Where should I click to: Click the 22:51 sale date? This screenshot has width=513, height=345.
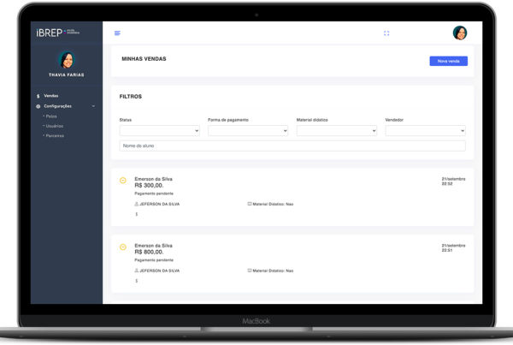point(453,247)
